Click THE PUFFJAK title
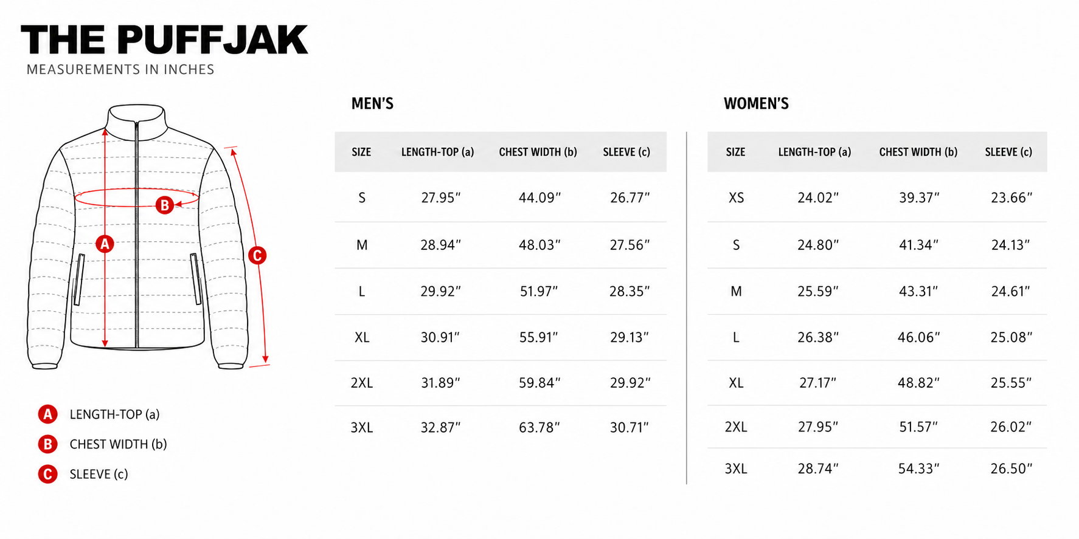The height and width of the screenshot is (539, 1079). click(164, 40)
